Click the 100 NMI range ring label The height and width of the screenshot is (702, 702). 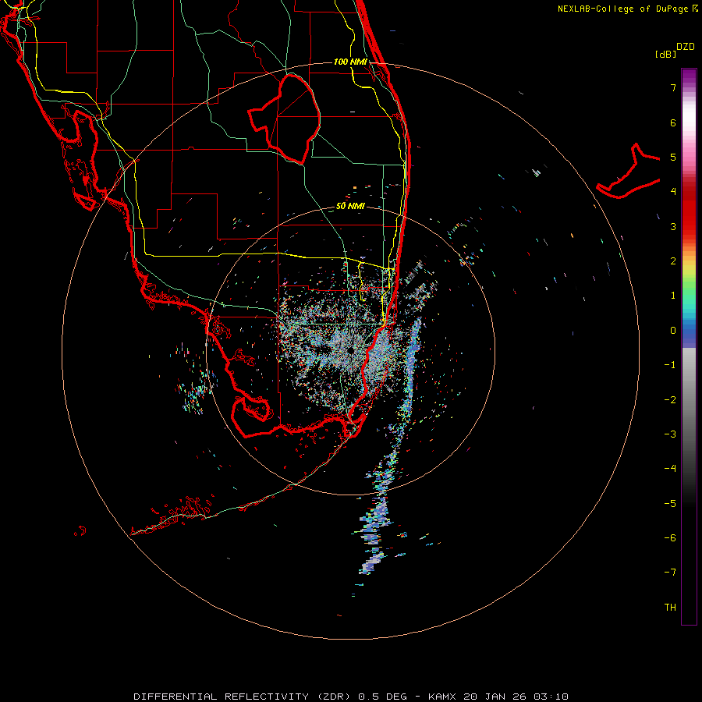[350, 62]
